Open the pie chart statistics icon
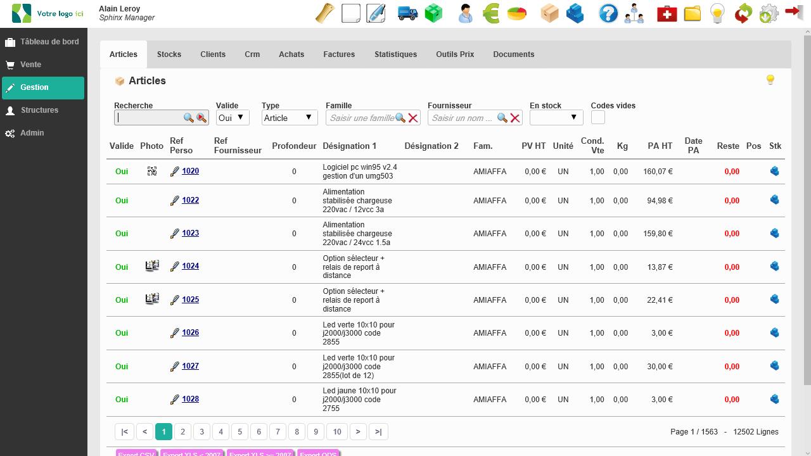 click(x=517, y=13)
